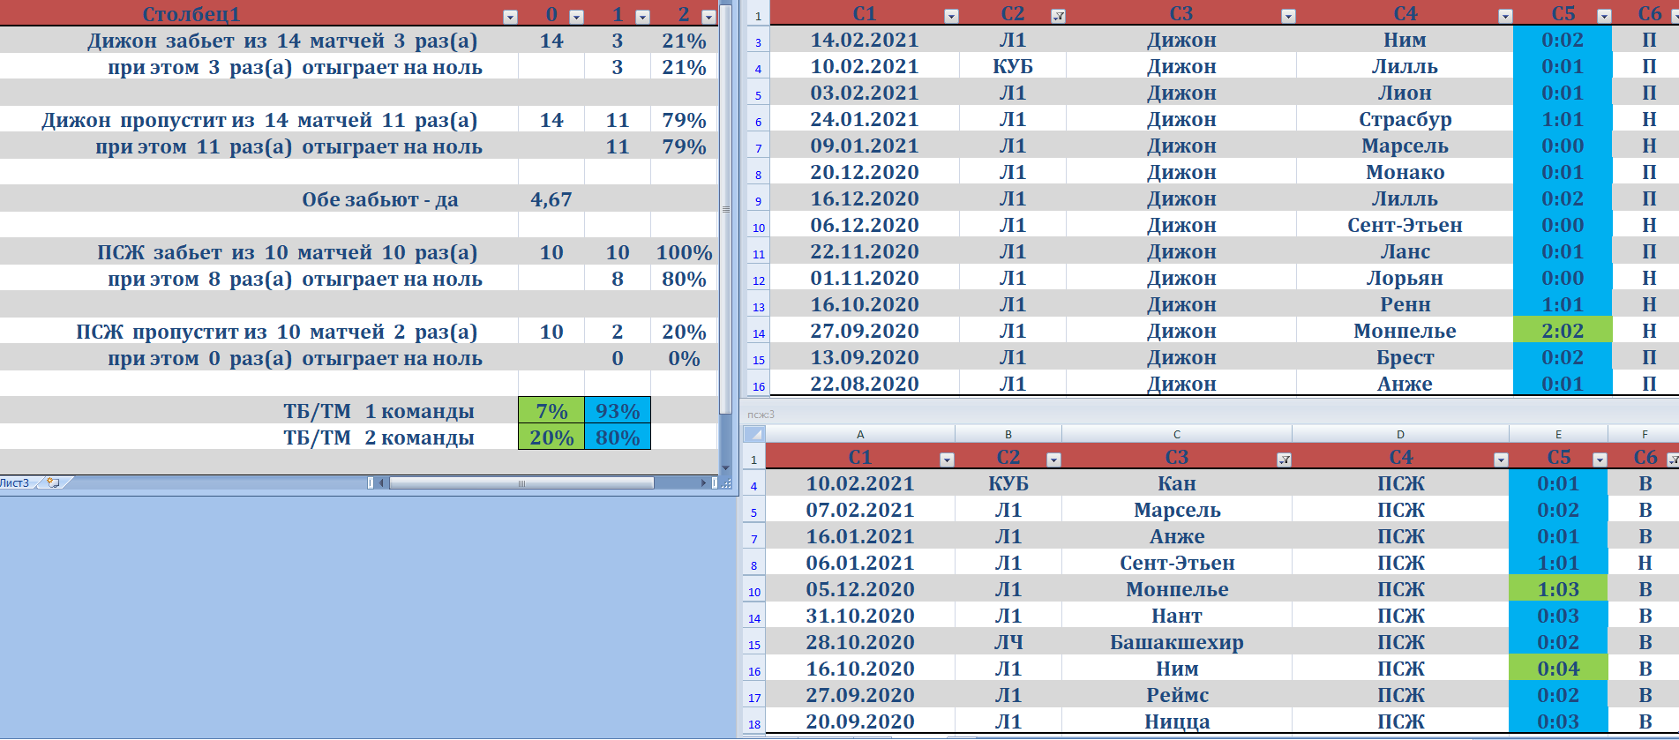Screen dimensions: 1679x740
Task: Open C1 date filter in Дижон table
Action: pos(951,16)
